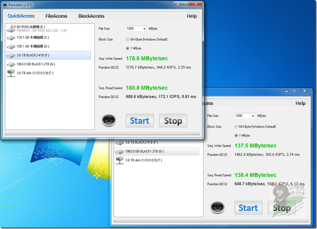Click the progress bar in the front window

(x=102, y=134)
